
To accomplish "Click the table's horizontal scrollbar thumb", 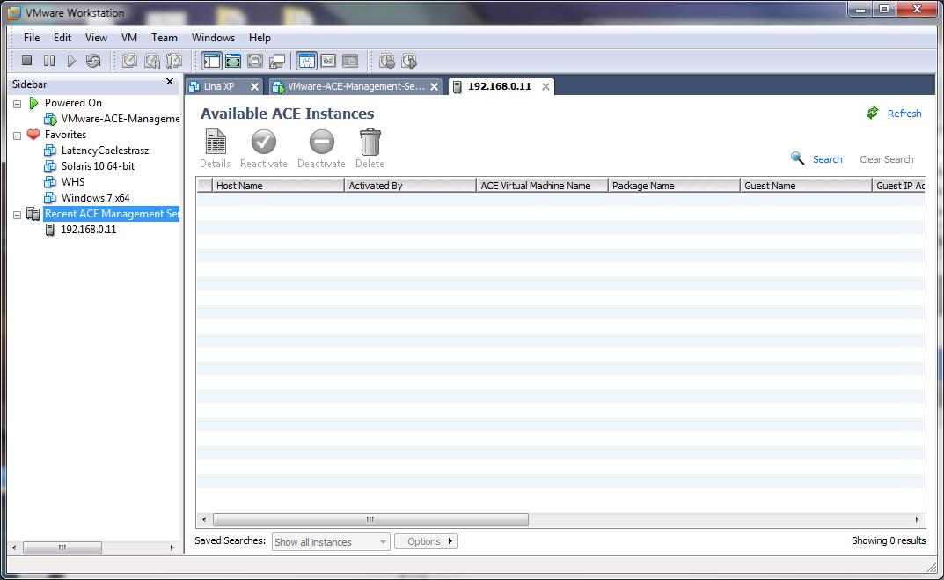I will coord(370,519).
